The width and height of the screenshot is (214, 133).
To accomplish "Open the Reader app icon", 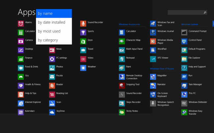I will click(52, 86).
